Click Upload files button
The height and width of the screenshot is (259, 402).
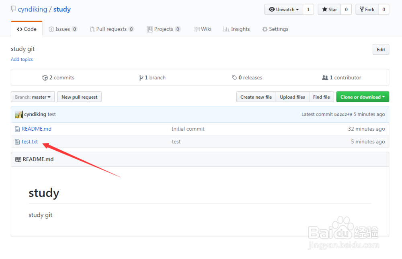293,97
